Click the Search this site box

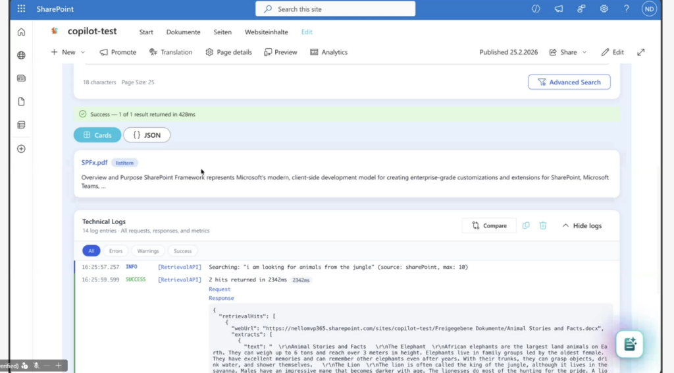click(x=335, y=9)
